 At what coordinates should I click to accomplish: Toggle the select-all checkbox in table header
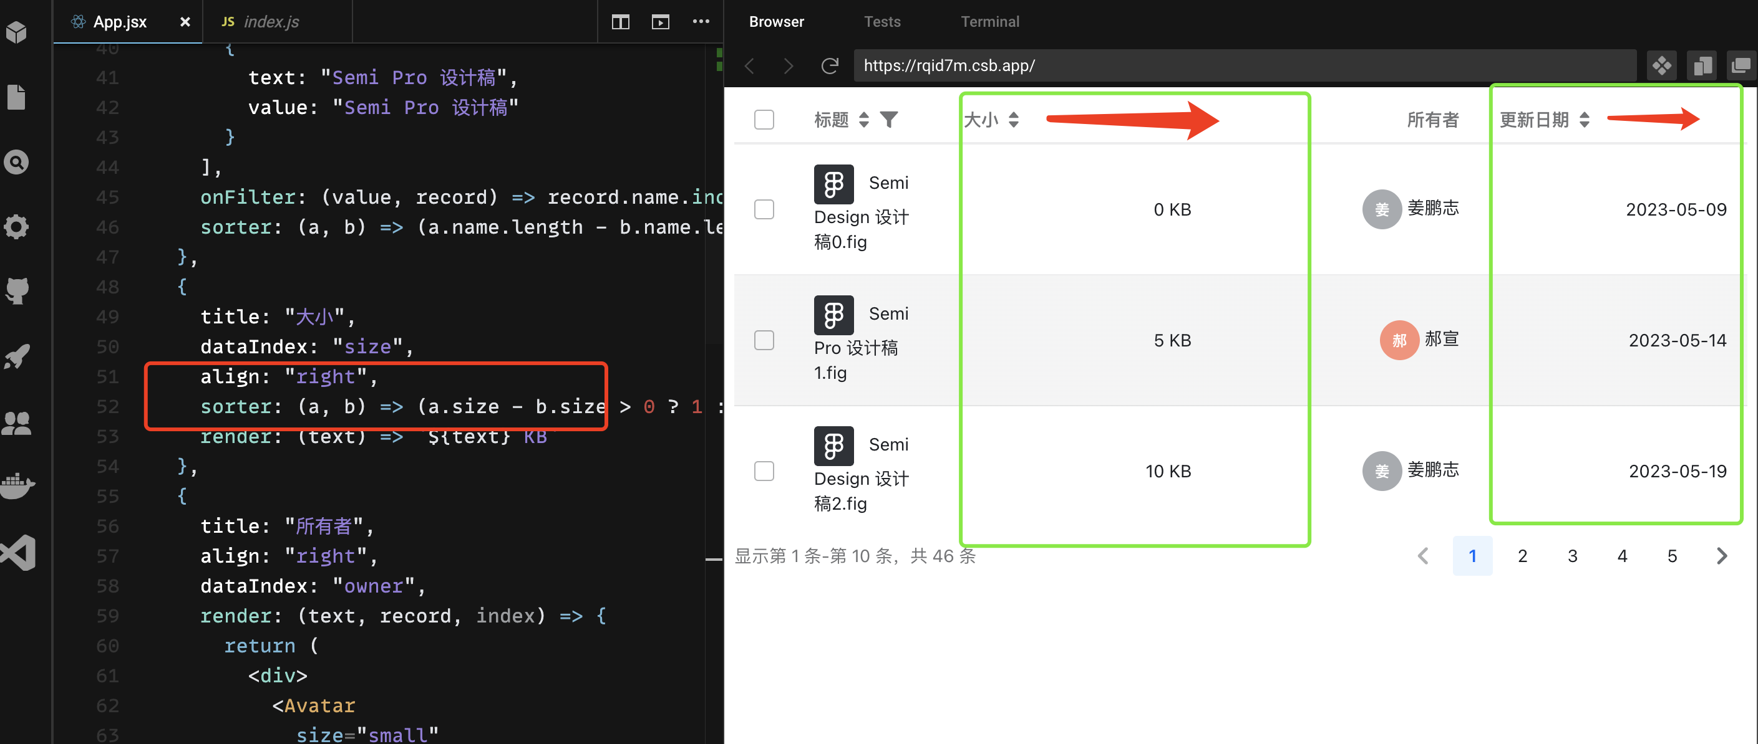(764, 120)
